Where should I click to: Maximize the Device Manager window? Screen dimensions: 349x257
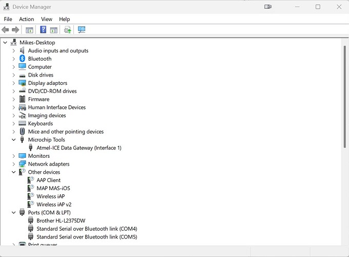tap(318, 7)
